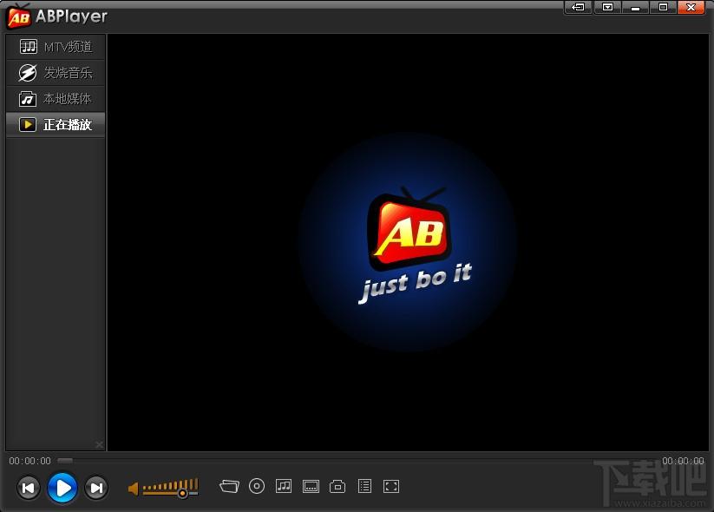
Task: Click the ABPlayer logo in the title bar
Action: (x=58, y=16)
